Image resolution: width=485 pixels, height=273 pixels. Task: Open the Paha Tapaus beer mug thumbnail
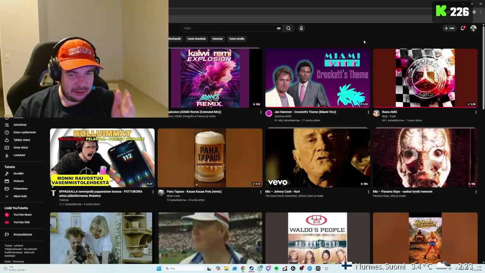(x=210, y=158)
